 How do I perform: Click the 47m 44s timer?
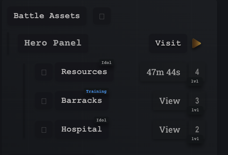(x=163, y=72)
